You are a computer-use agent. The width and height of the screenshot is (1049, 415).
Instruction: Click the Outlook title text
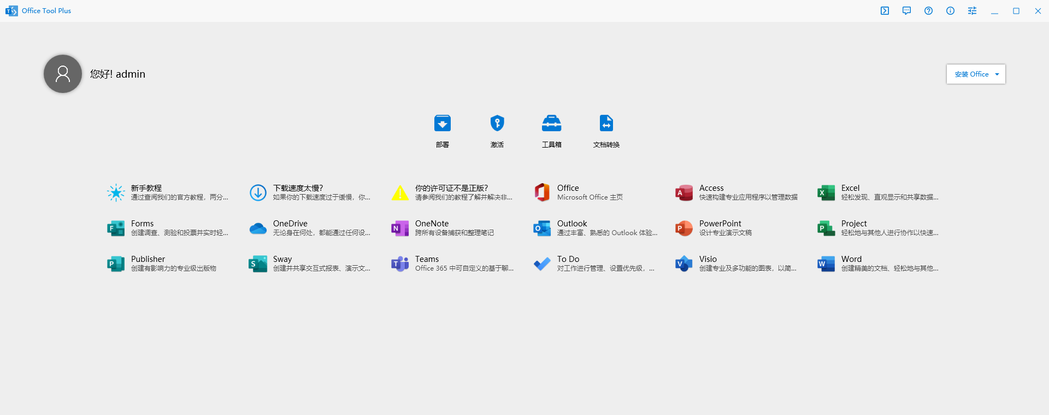click(572, 224)
